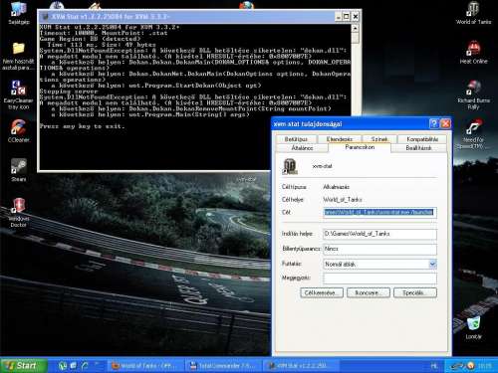Screen dimensions: 498x373
Task: Click the console scrollbar up arrow
Action: coord(355,29)
